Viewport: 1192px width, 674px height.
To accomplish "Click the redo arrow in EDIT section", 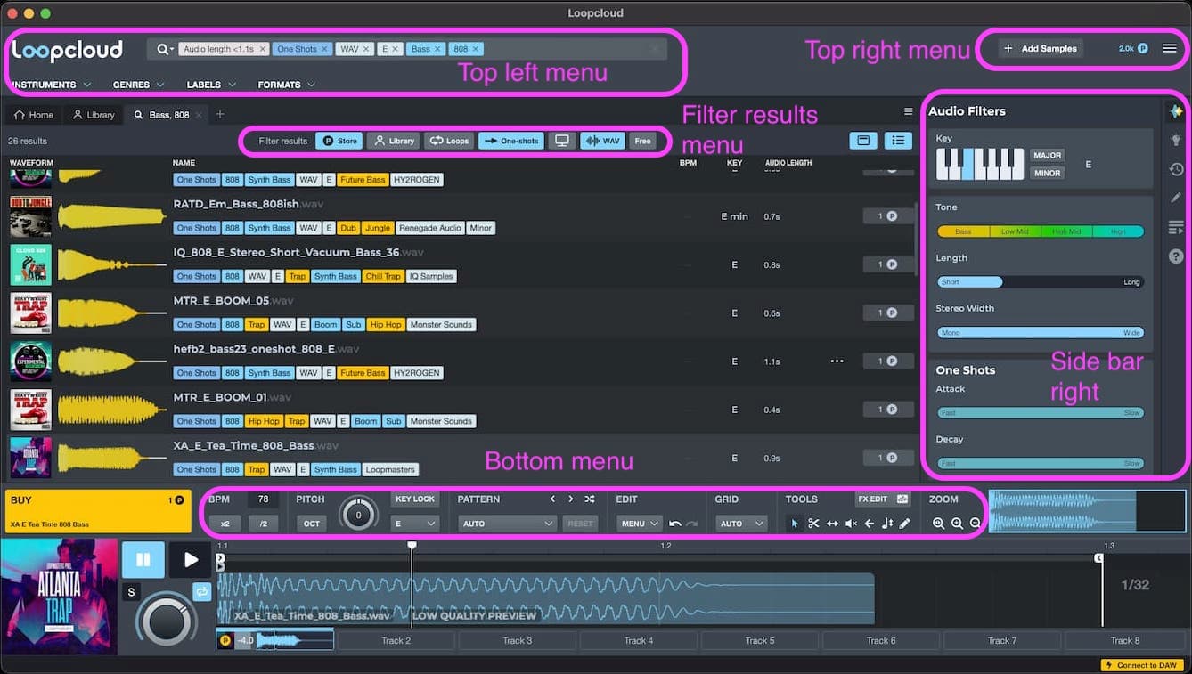I will (691, 524).
